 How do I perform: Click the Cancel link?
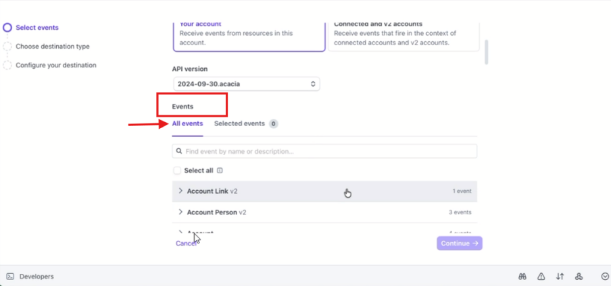pyautogui.click(x=185, y=244)
